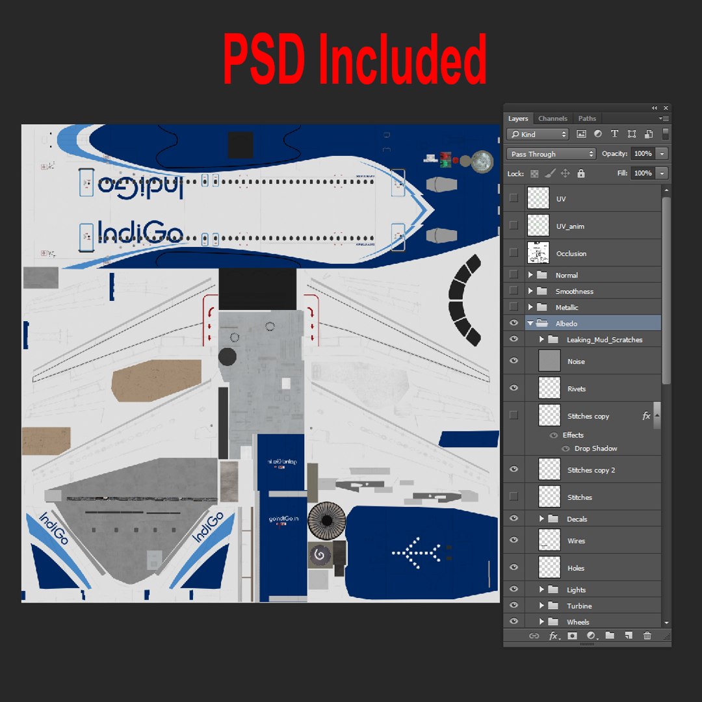Lock all padlock icon
This screenshot has width=702, height=702.
[x=581, y=174]
